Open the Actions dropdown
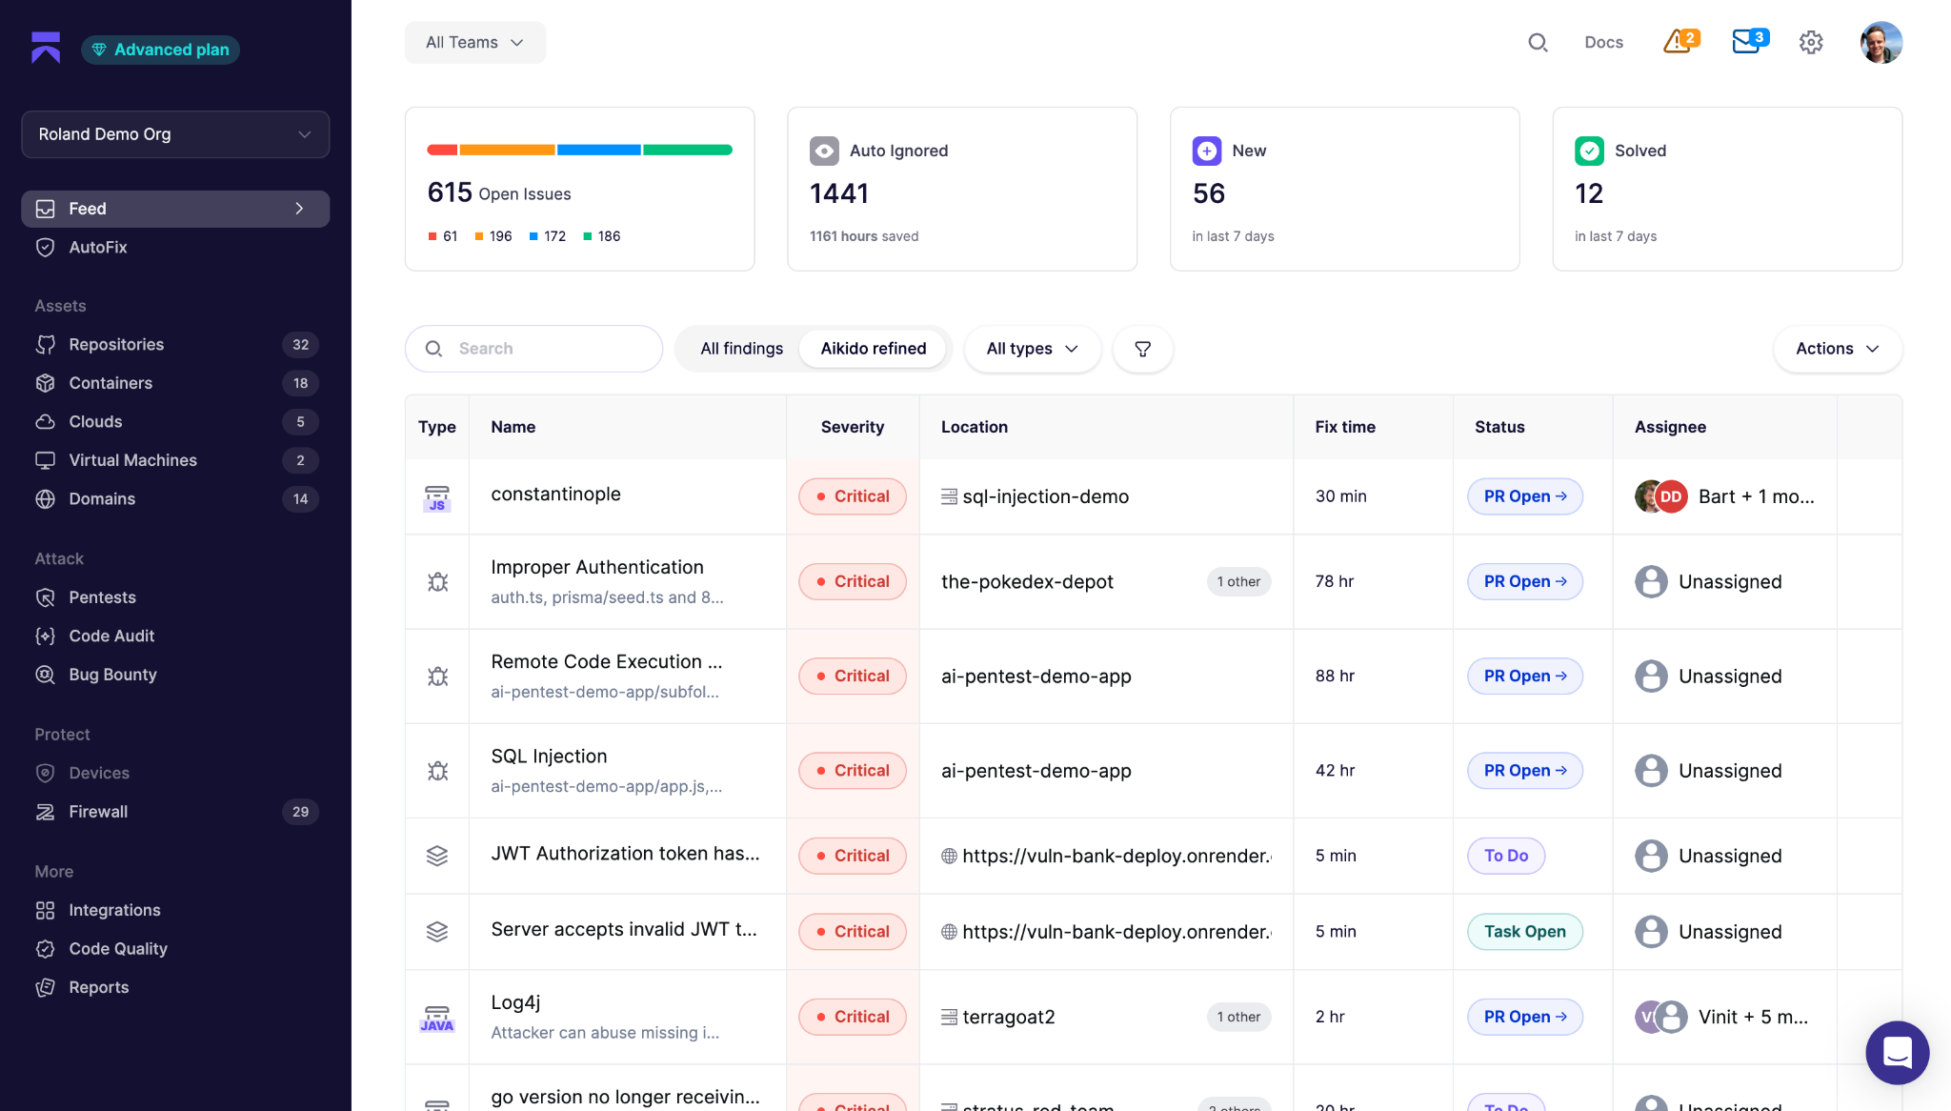This screenshot has width=1951, height=1111. coord(1838,349)
